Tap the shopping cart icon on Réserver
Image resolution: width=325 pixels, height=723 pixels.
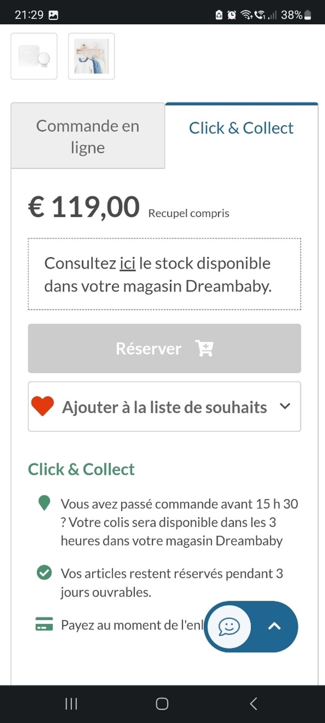click(204, 348)
